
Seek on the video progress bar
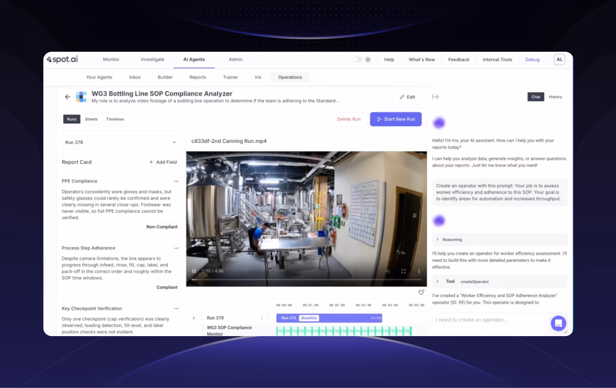(x=306, y=280)
